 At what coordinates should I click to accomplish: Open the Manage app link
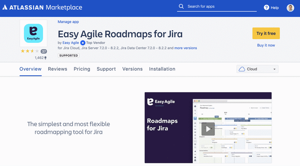click(x=68, y=22)
